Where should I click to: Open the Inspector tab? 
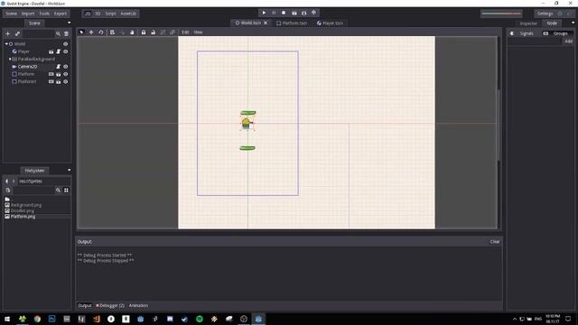point(528,23)
